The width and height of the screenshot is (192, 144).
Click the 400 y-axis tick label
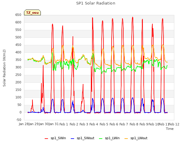pos(18,52)
